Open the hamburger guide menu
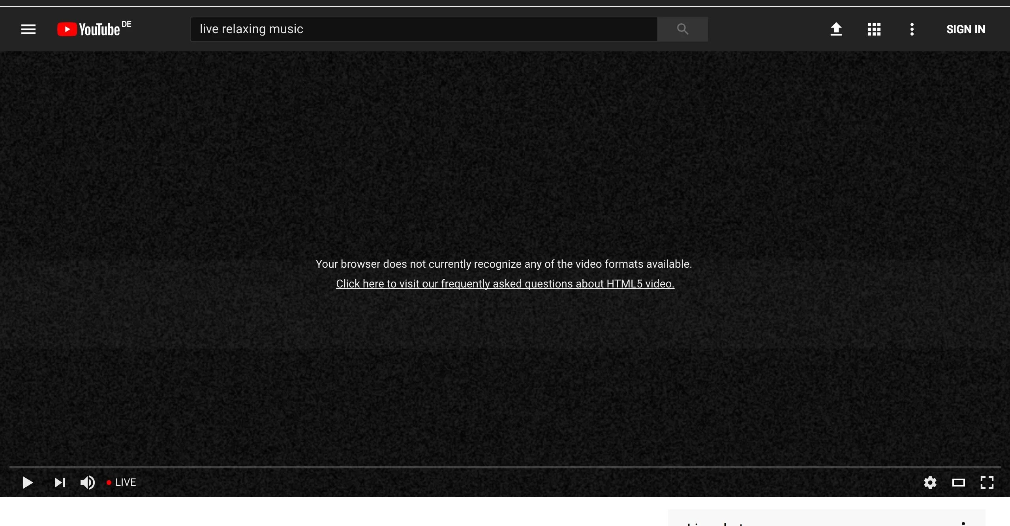Screen dimensions: 1010x526 click(28, 29)
